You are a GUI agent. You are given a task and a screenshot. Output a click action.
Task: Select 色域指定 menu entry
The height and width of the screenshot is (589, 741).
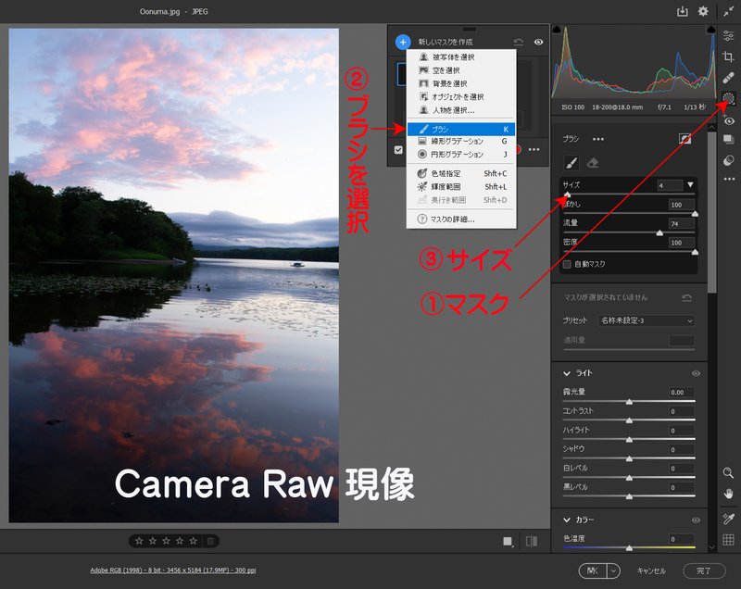[461, 173]
